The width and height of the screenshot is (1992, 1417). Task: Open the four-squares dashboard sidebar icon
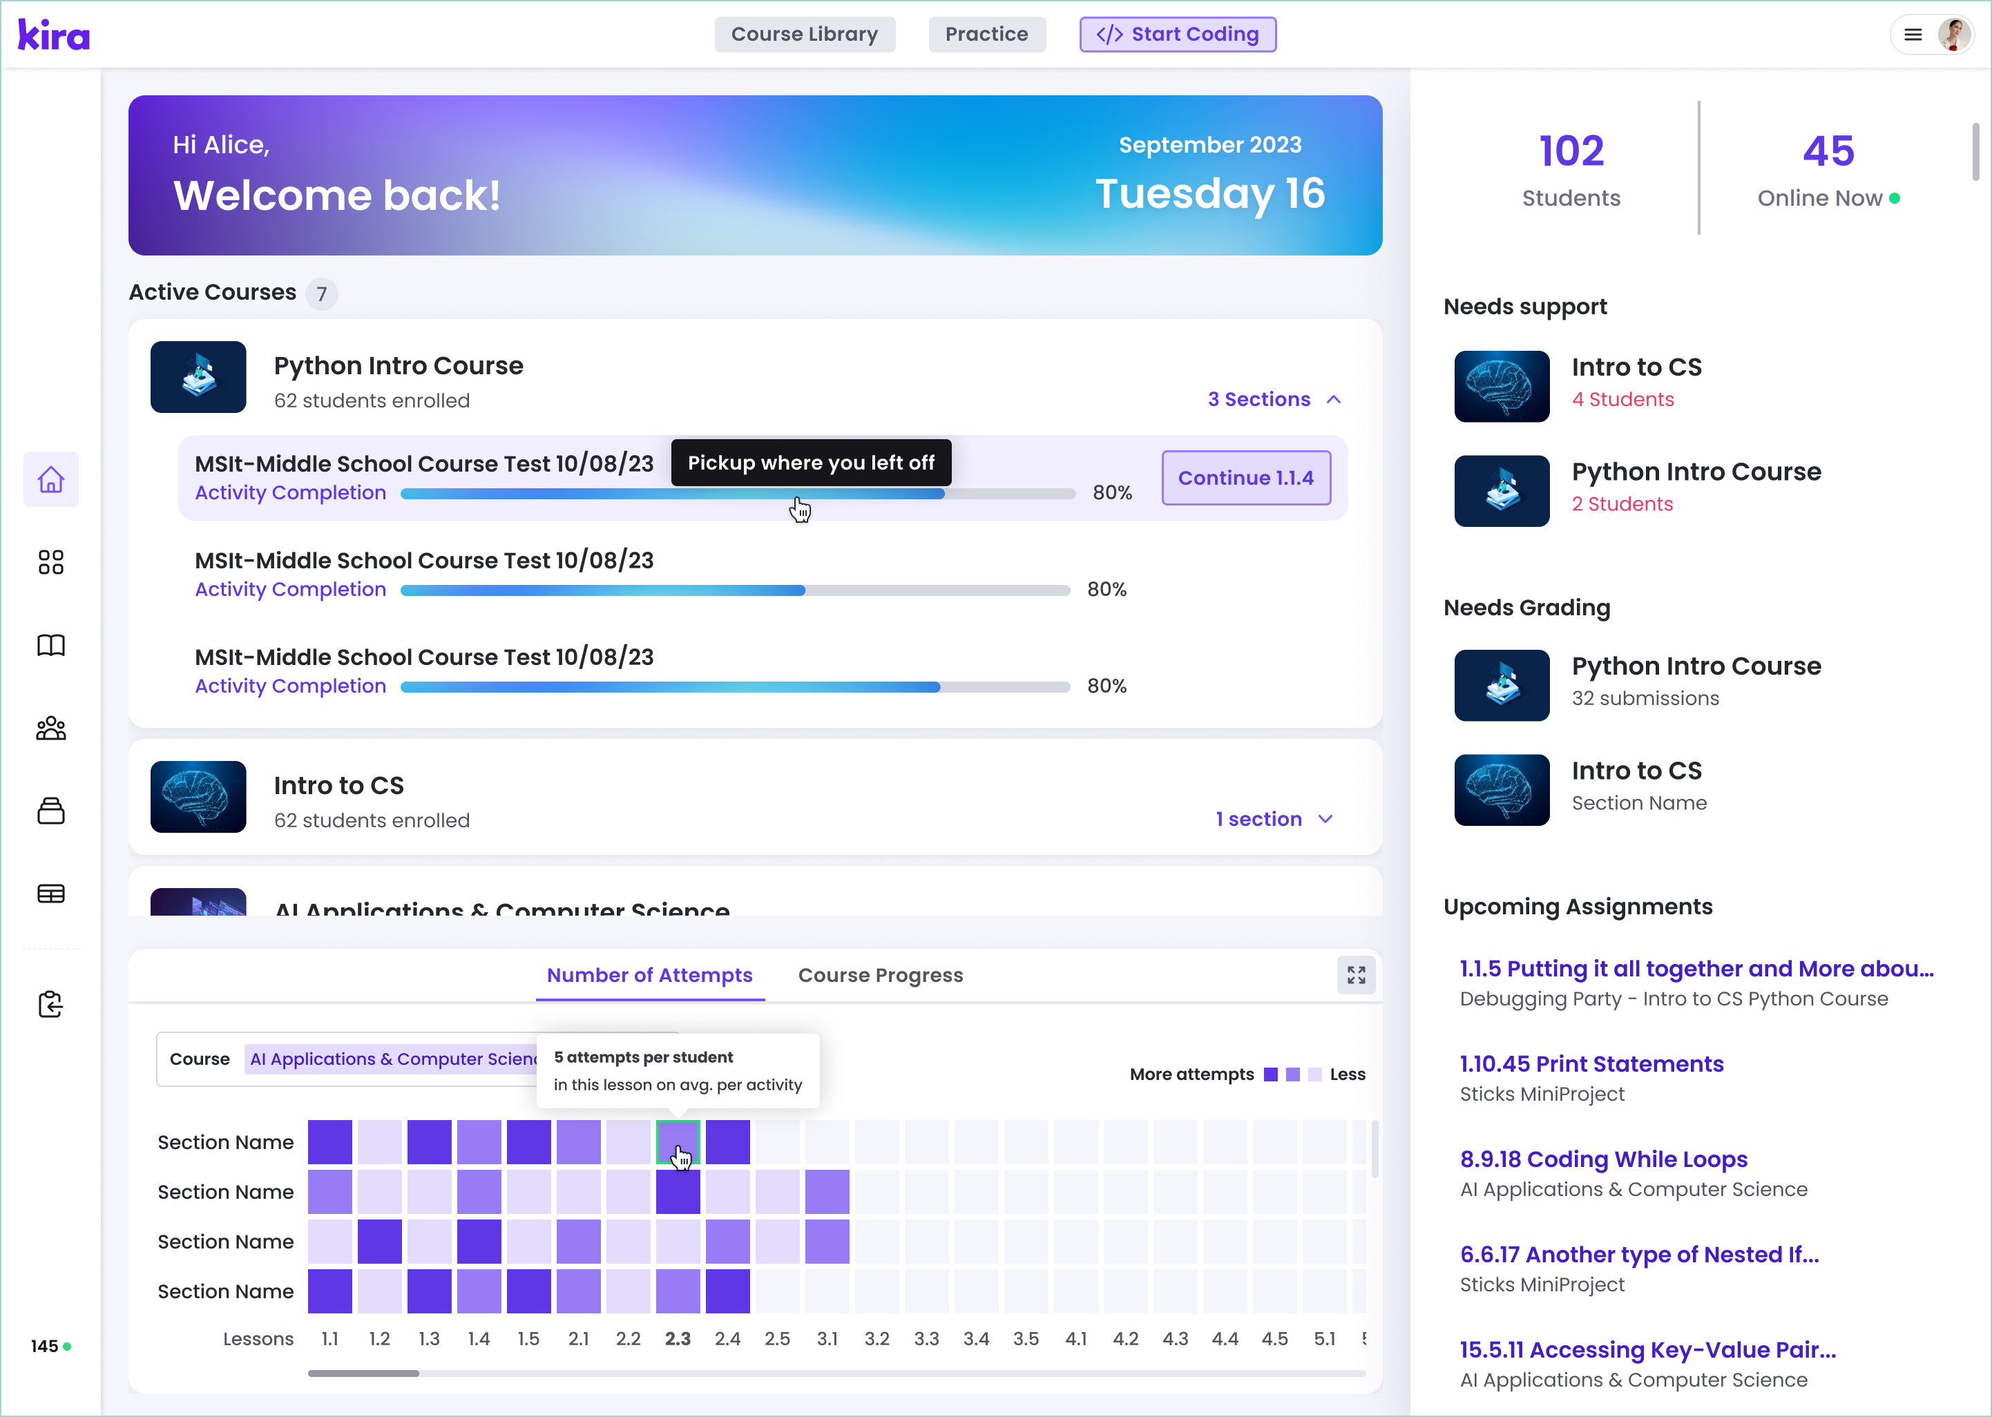pyautogui.click(x=50, y=562)
